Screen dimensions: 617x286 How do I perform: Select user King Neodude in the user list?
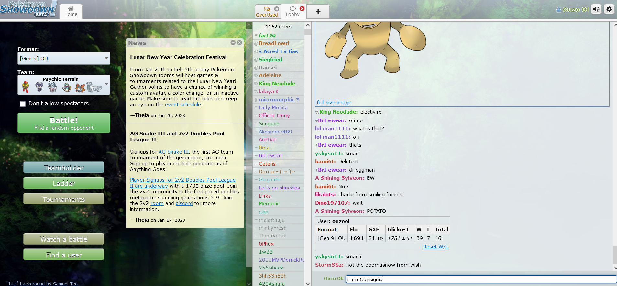coord(279,84)
